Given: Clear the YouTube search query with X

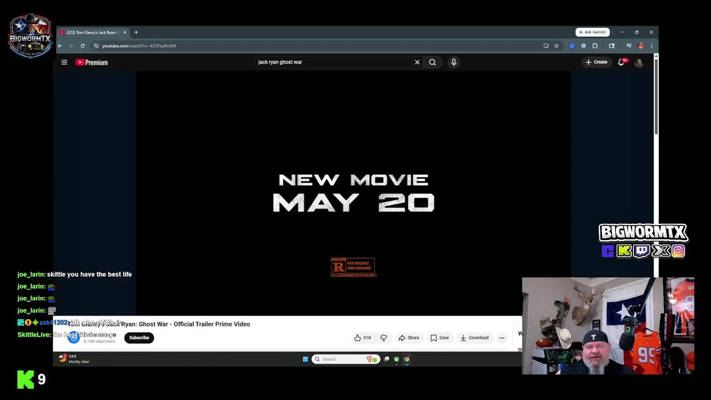Looking at the screenshot, I should point(417,62).
